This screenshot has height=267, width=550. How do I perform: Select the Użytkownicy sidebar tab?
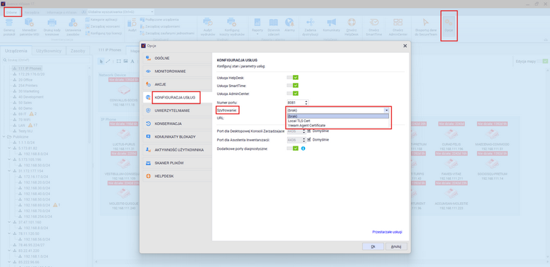49,51
